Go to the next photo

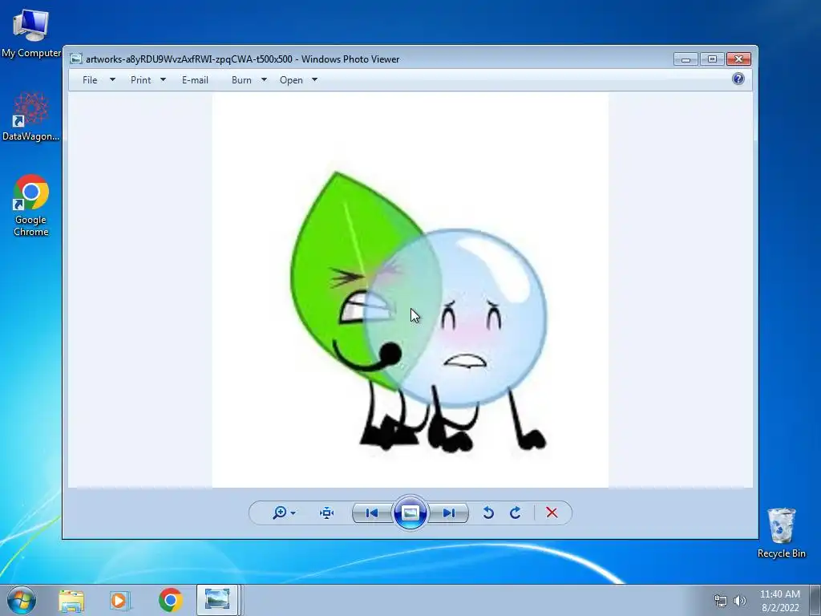click(449, 513)
